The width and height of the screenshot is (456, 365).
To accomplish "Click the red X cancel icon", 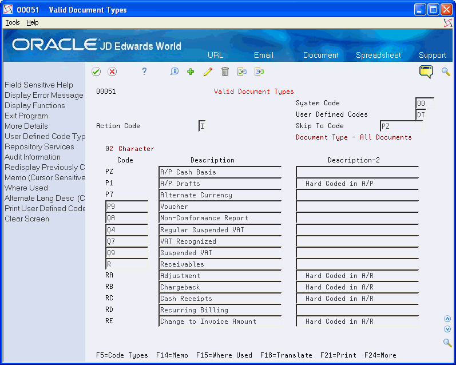I will click(112, 72).
